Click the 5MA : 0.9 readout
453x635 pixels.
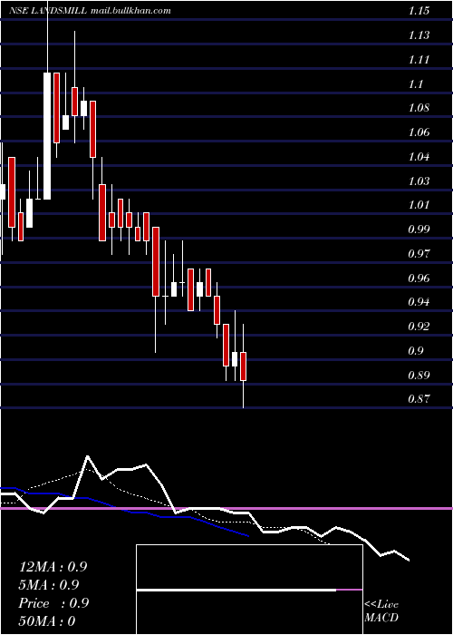[x=49, y=585]
